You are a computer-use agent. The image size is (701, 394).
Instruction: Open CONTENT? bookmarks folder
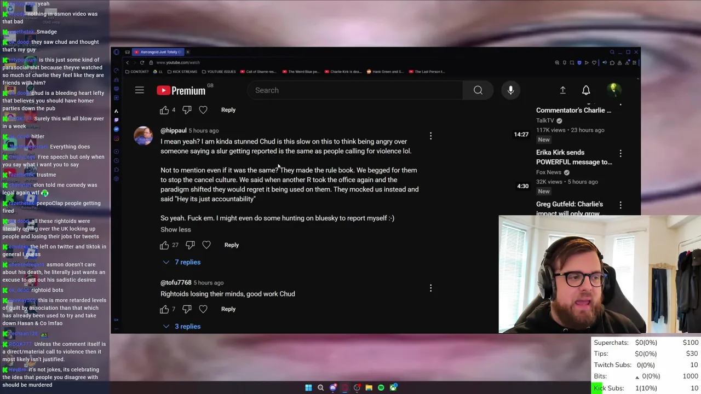click(137, 72)
